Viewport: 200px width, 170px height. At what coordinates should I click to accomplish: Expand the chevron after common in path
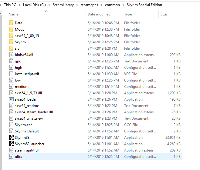123,5
